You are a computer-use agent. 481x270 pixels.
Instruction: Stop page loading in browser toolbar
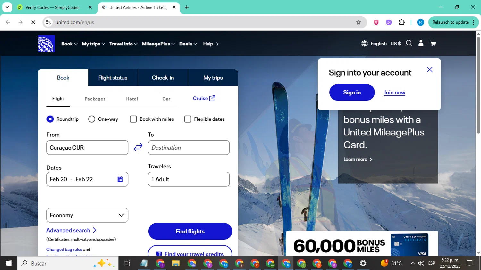point(33,22)
